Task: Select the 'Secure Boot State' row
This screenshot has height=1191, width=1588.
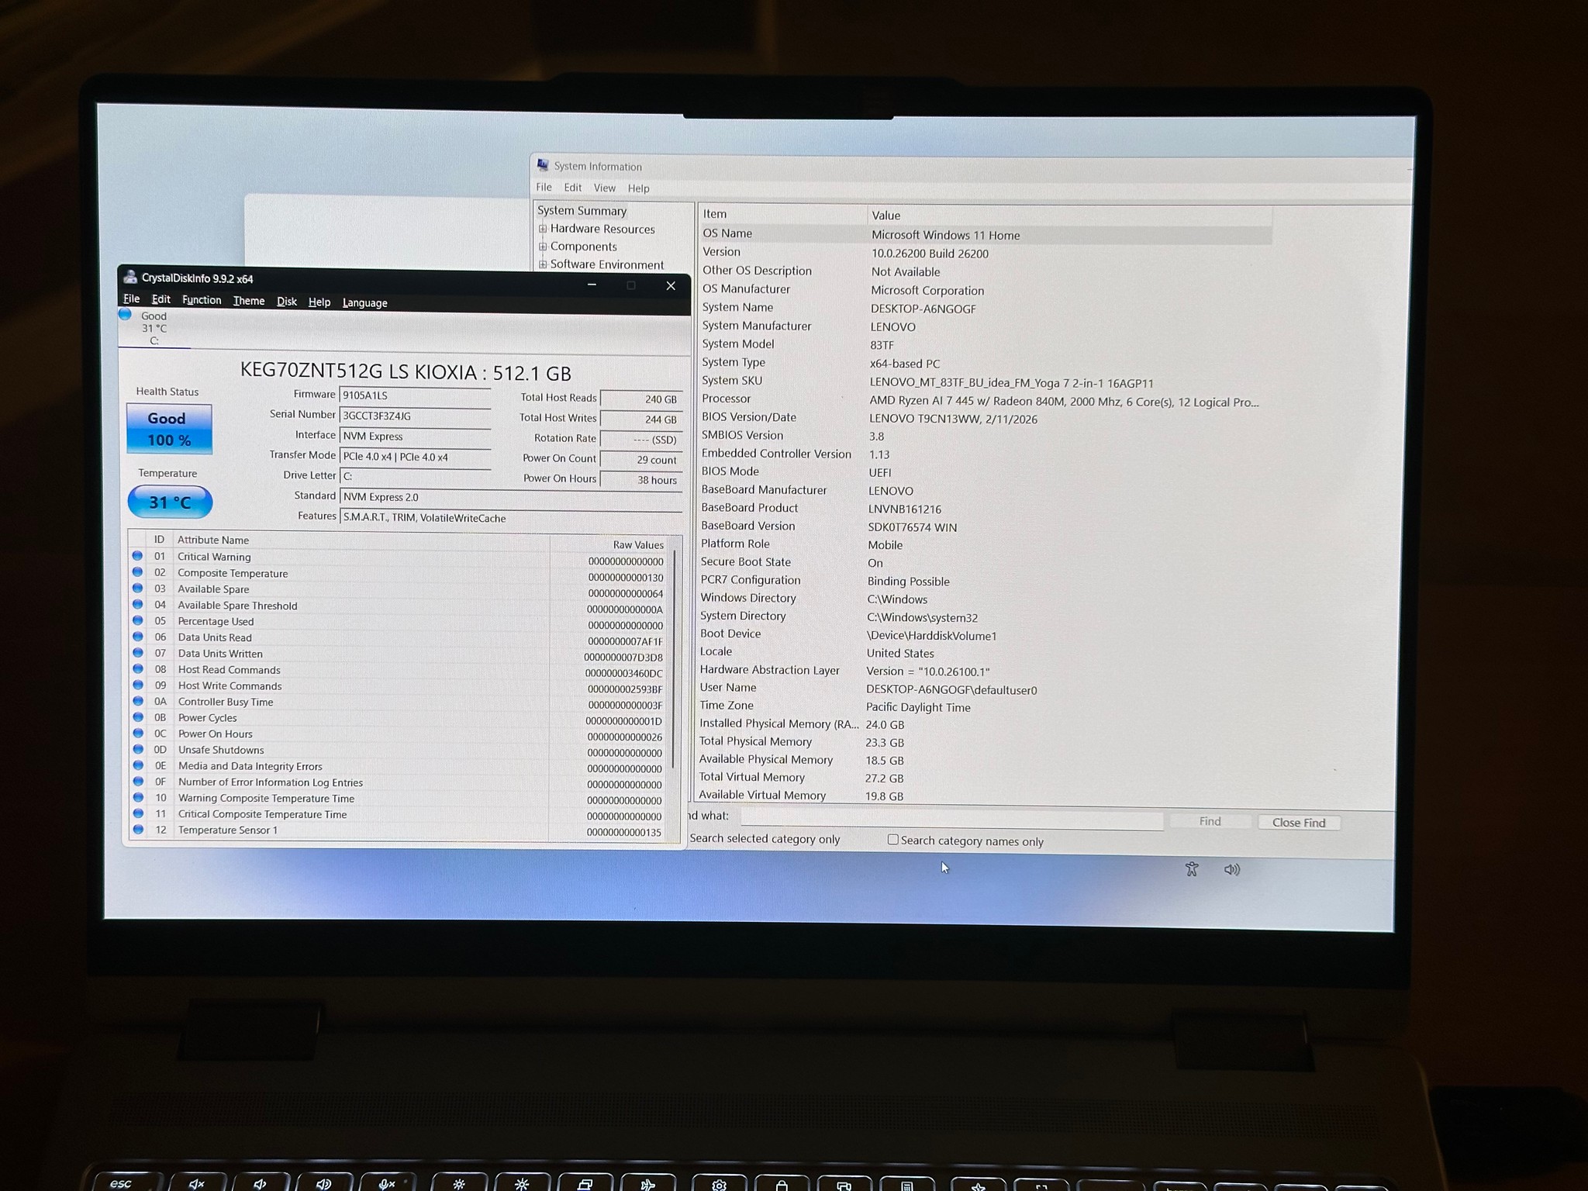Action: (983, 562)
